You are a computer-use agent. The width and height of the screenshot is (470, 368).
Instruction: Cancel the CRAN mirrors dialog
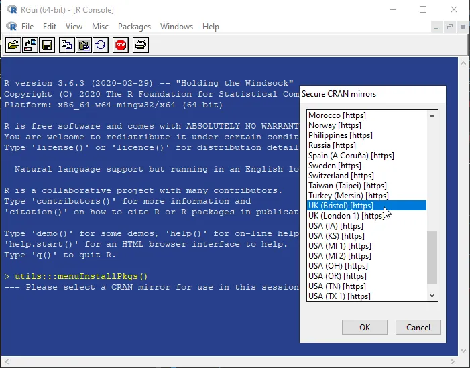pyautogui.click(x=418, y=327)
